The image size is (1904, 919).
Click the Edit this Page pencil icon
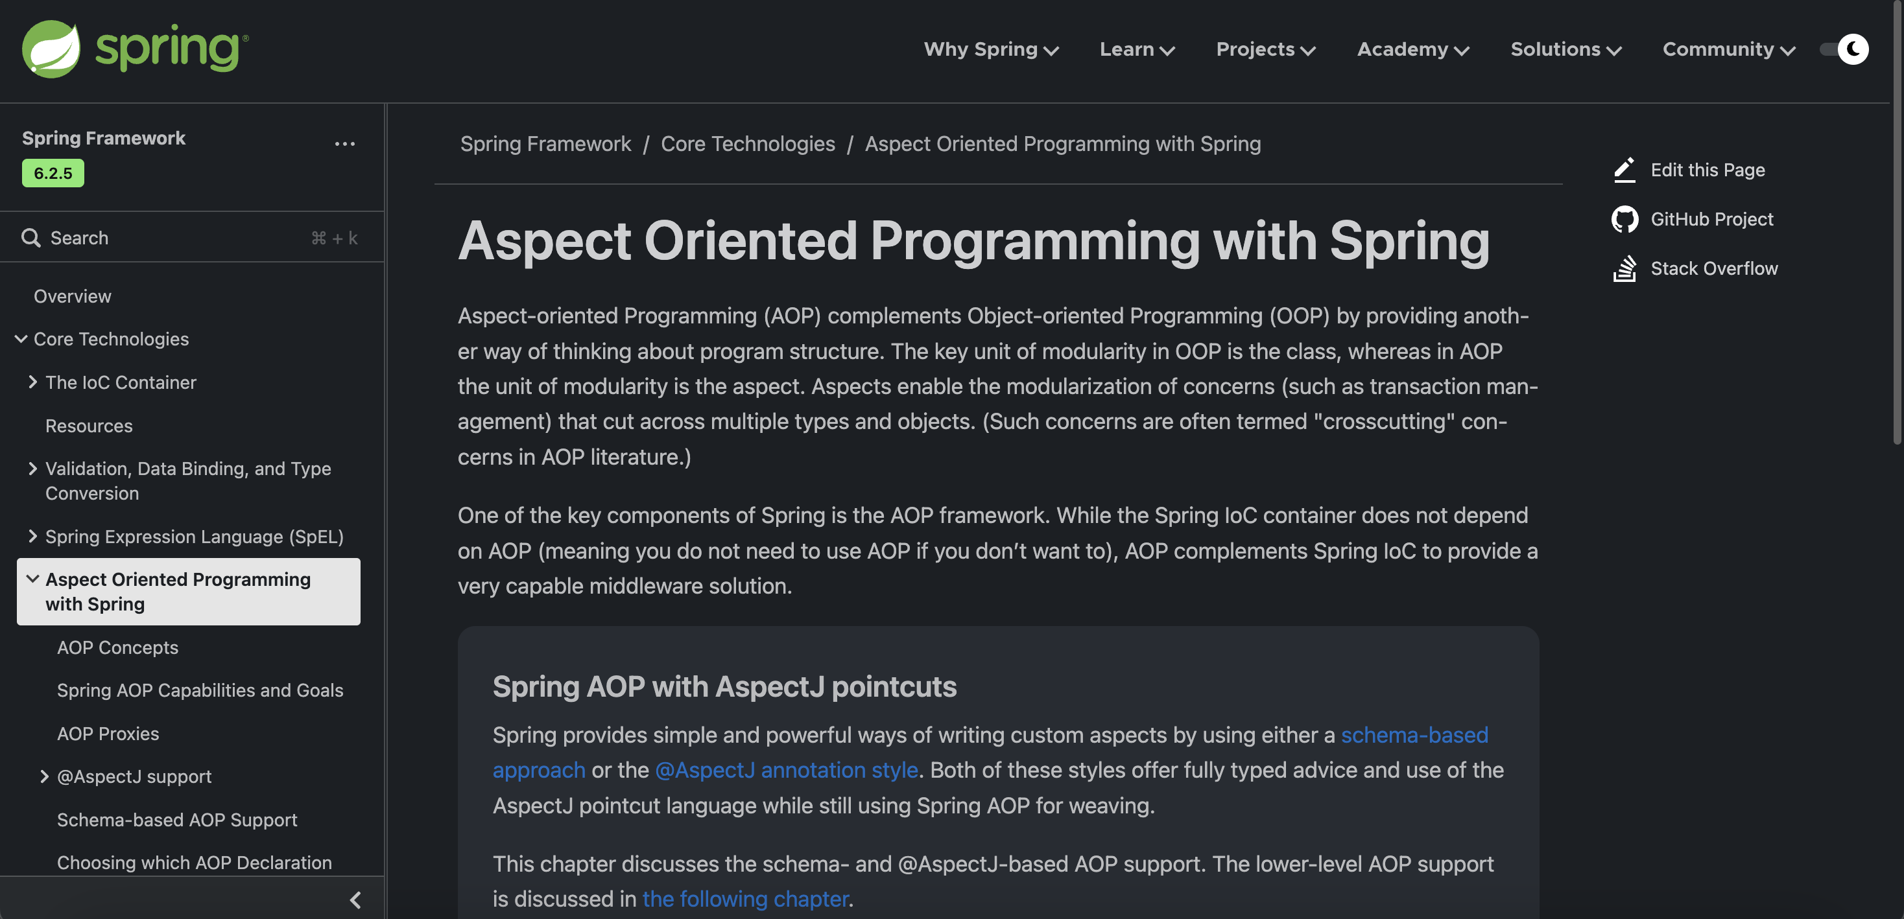tap(1624, 170)
